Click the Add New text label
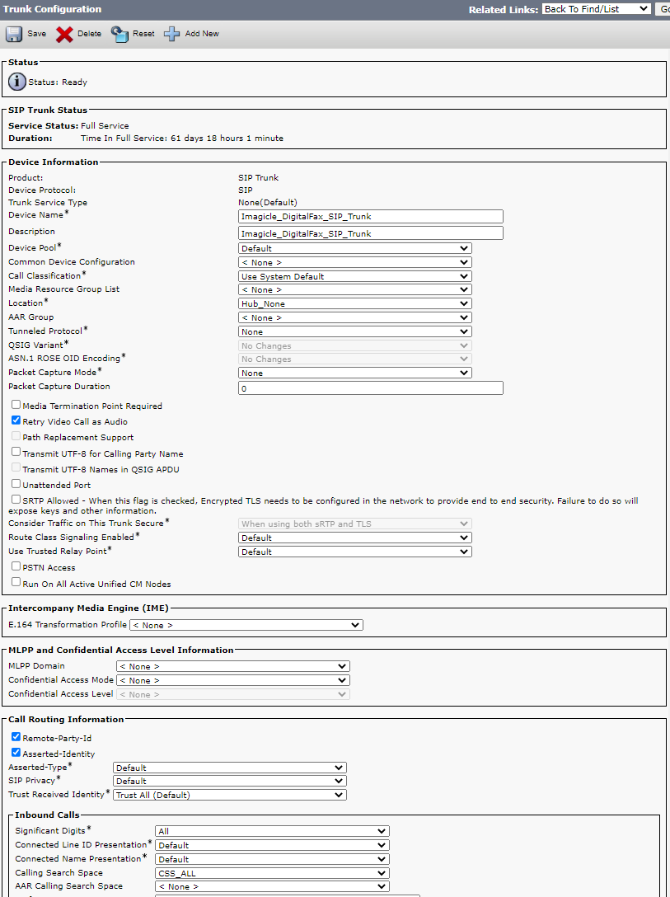Viewport: 670px width, 897px height. click(202, 34)
